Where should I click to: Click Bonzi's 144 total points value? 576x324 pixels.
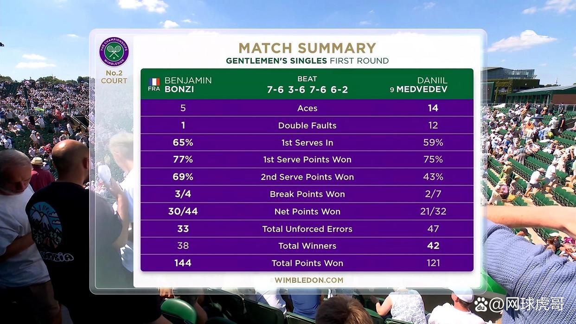(183, 263)
